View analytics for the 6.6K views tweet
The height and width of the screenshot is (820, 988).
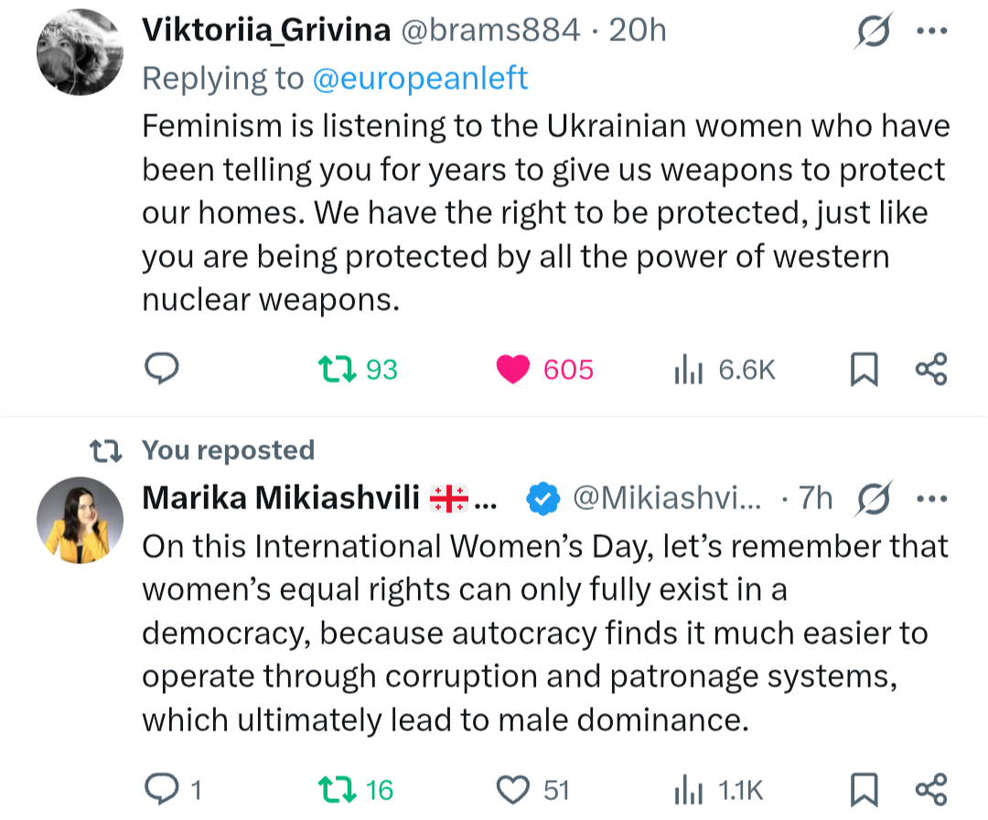click(x=688, y=369)
